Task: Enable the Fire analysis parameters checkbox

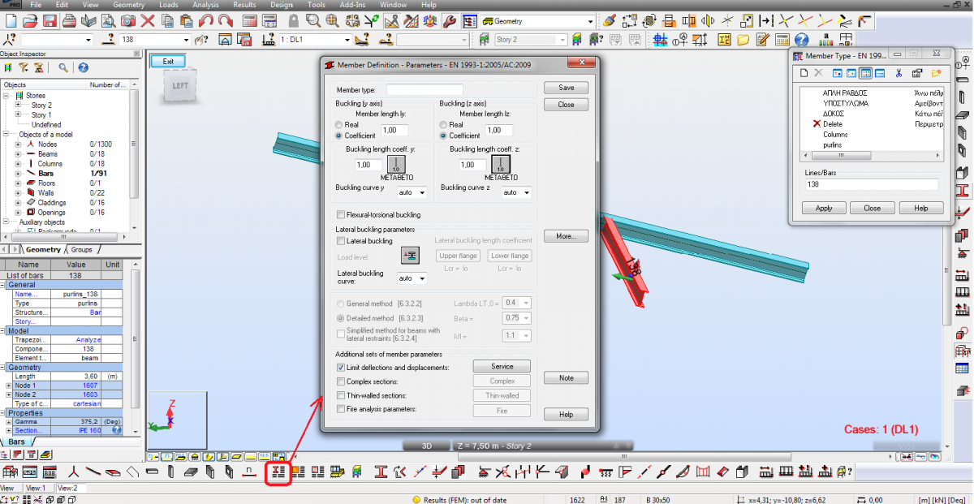Action: pos(341,409)
